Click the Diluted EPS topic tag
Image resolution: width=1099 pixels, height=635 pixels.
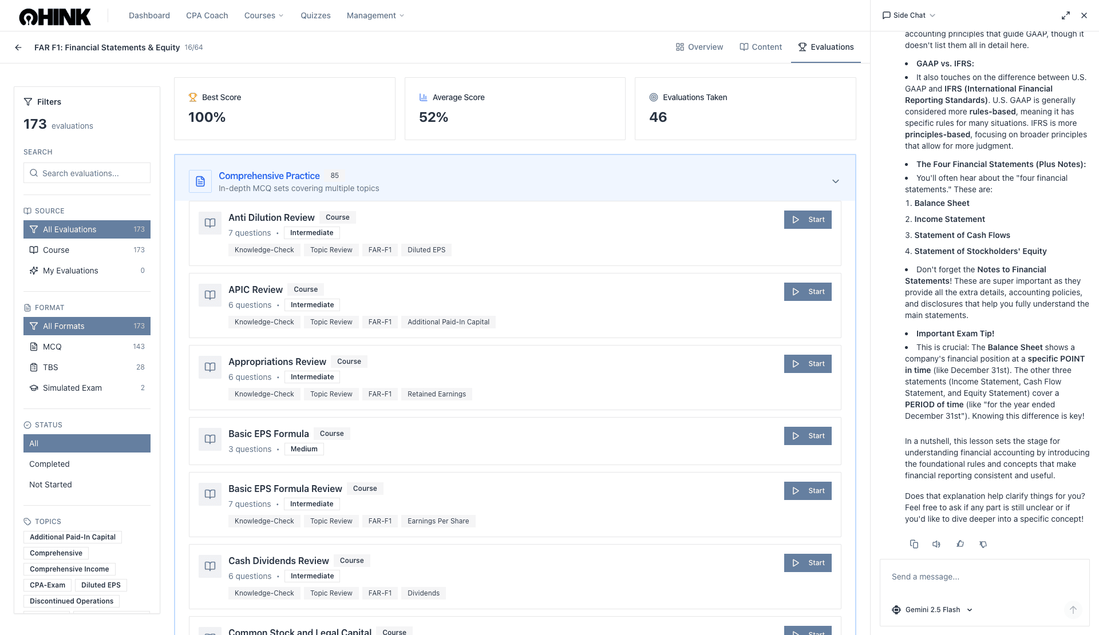[101, 585]
